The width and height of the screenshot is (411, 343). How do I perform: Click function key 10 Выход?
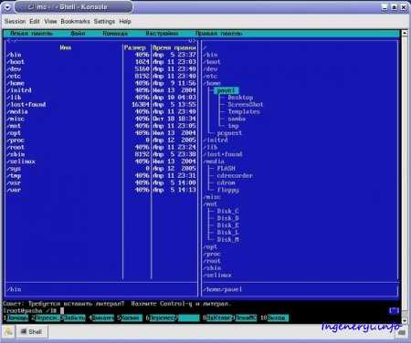274,318
